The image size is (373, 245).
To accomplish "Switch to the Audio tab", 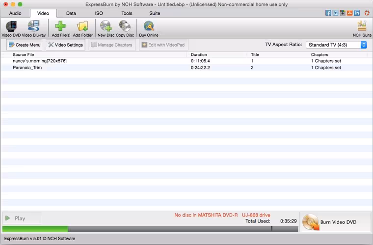I will point(15,13).
